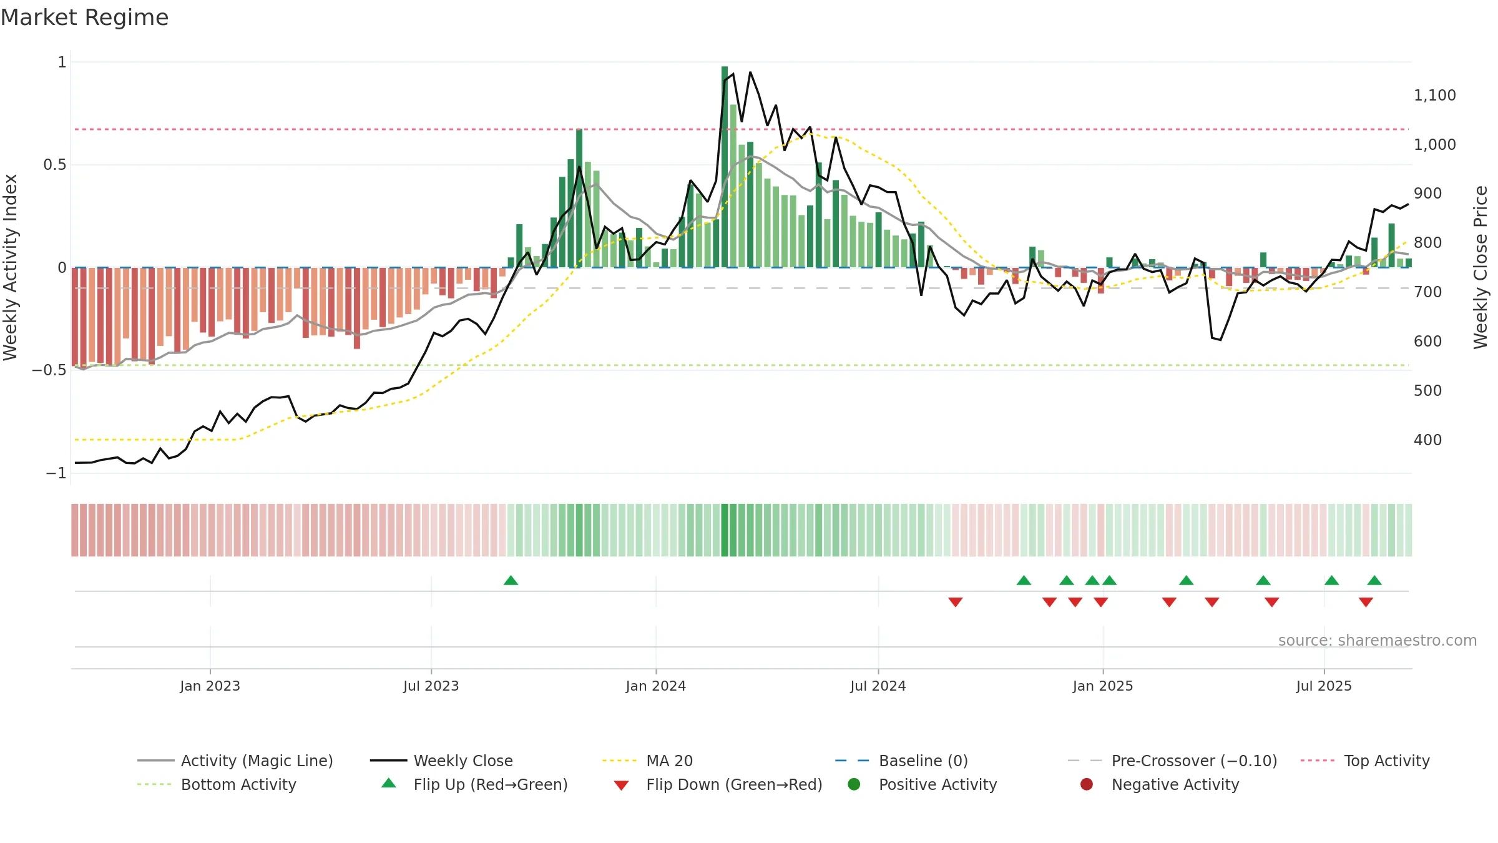1498x843 pixels.
Task: Click the Jan 2025 x-axis label
Action: [x=1103, y=686]
